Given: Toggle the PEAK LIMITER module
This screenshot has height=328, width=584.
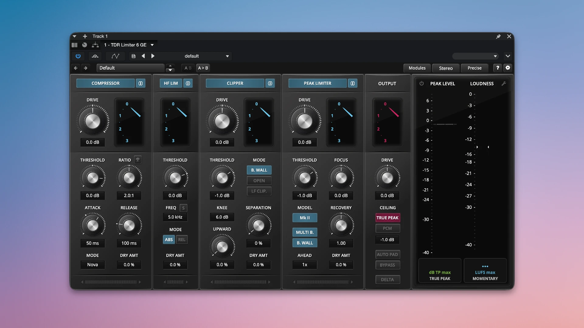Looking at the screenshot, I should point(318,83).
